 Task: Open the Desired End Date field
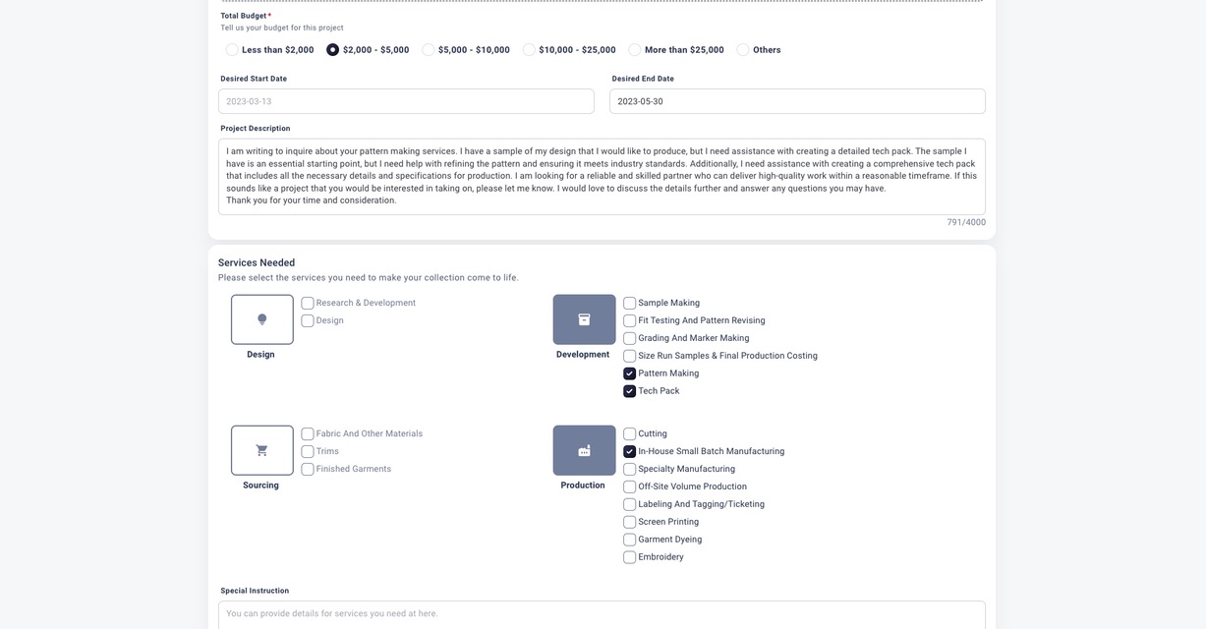(797, 101)
